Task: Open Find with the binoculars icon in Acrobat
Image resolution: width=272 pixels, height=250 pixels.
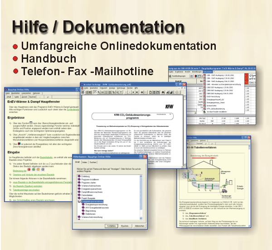Action: (x=163, y=92)
